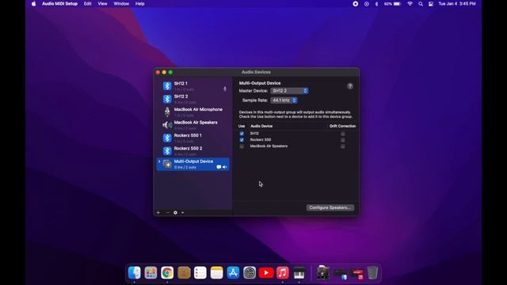507x285 pixels.
Task: Click the date and time in menu bar
Action: point(457,4)
